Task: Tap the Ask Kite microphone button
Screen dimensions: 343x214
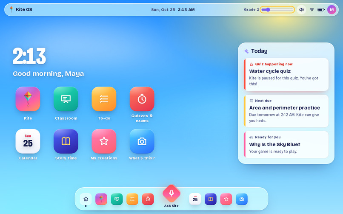Action: coord(171,193)
